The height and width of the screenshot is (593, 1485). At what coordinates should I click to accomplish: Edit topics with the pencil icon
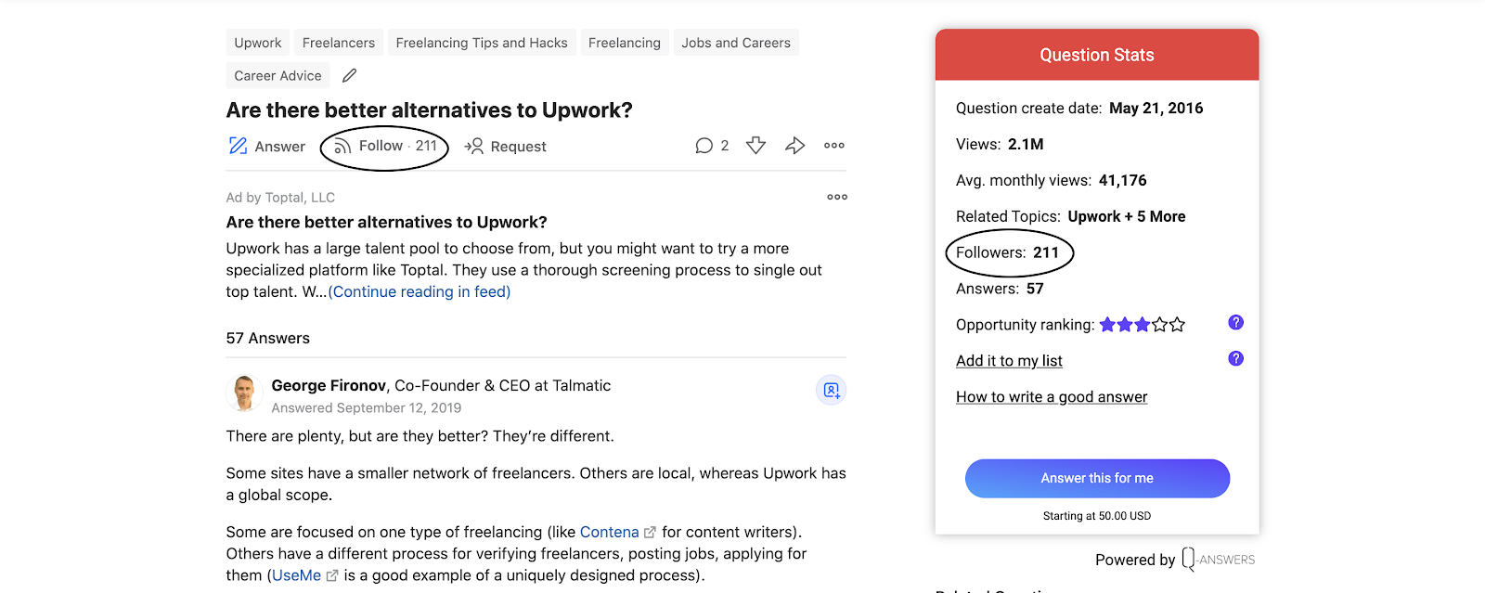[350, 75]
